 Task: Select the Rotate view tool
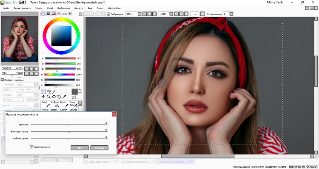[x=54, y=97]
